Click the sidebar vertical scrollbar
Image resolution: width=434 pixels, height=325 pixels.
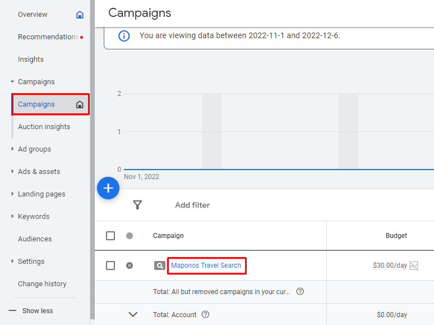(x=93, y=159)
